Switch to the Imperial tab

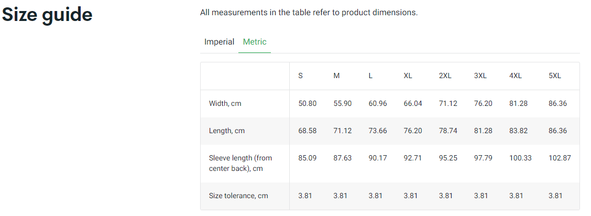coord(219,42)
